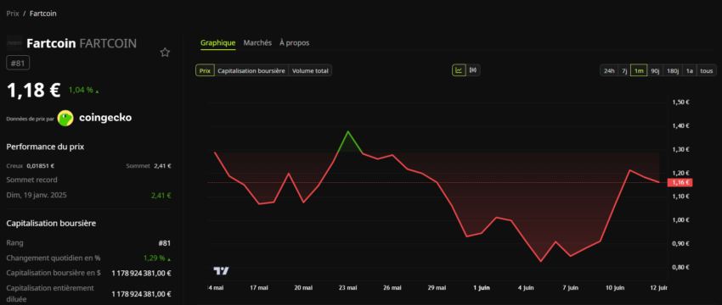
Task: Open the À propos tab
Action: pyautogui.click(x=294, y=42)
